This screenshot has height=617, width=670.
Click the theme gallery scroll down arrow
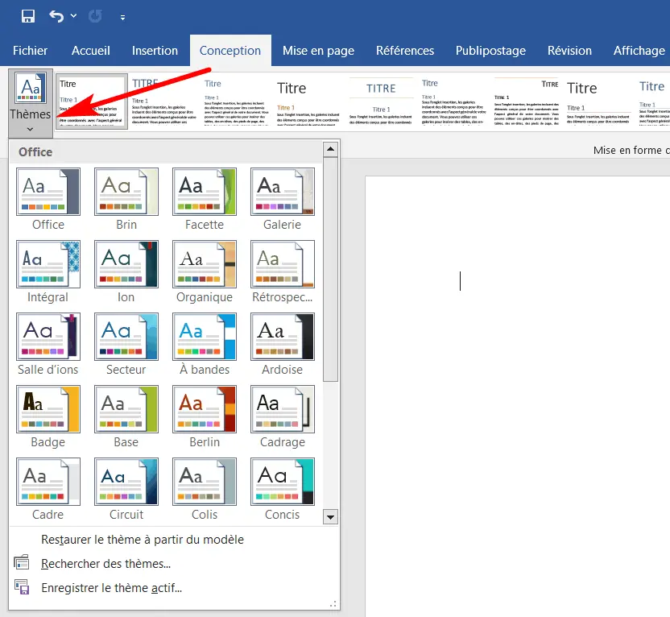(330, 517)
